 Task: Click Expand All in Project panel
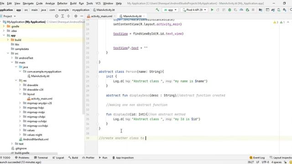pyautogui.click(x=63, y=16)
